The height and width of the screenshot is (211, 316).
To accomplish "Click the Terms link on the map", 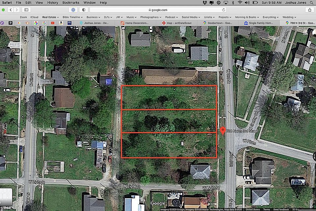I will (x=266, y=209).
